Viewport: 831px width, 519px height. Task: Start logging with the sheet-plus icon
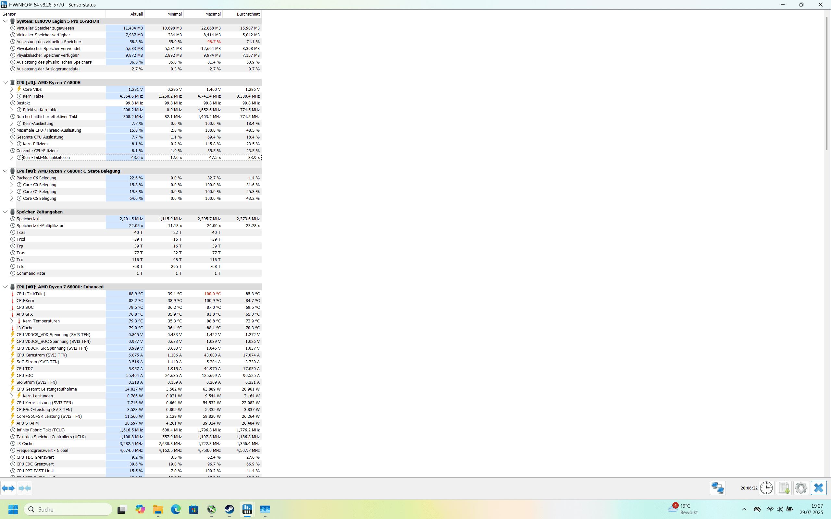pyautogui.click(x=784, y=488)
